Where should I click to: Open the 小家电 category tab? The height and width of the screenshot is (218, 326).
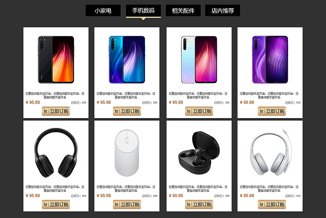103,11
